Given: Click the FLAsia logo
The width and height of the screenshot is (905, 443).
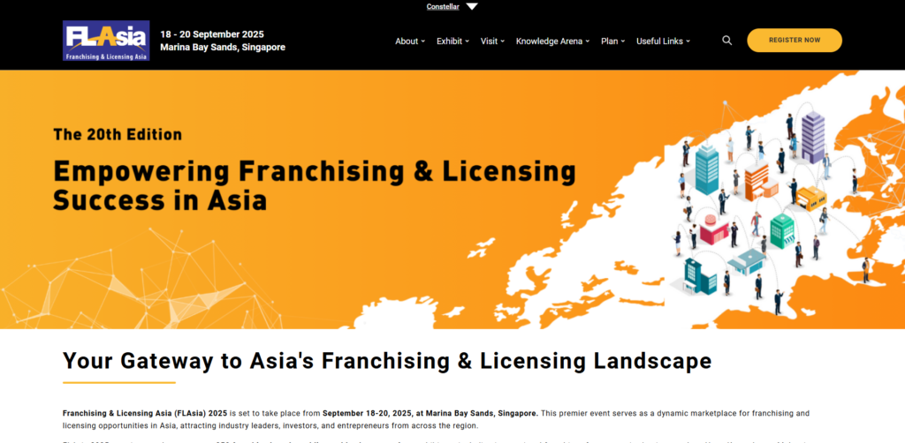Looking at the screenshot, I should 106,41.
